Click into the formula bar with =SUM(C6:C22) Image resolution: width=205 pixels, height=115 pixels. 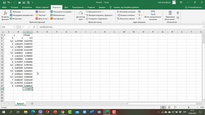tap(119, 27)
